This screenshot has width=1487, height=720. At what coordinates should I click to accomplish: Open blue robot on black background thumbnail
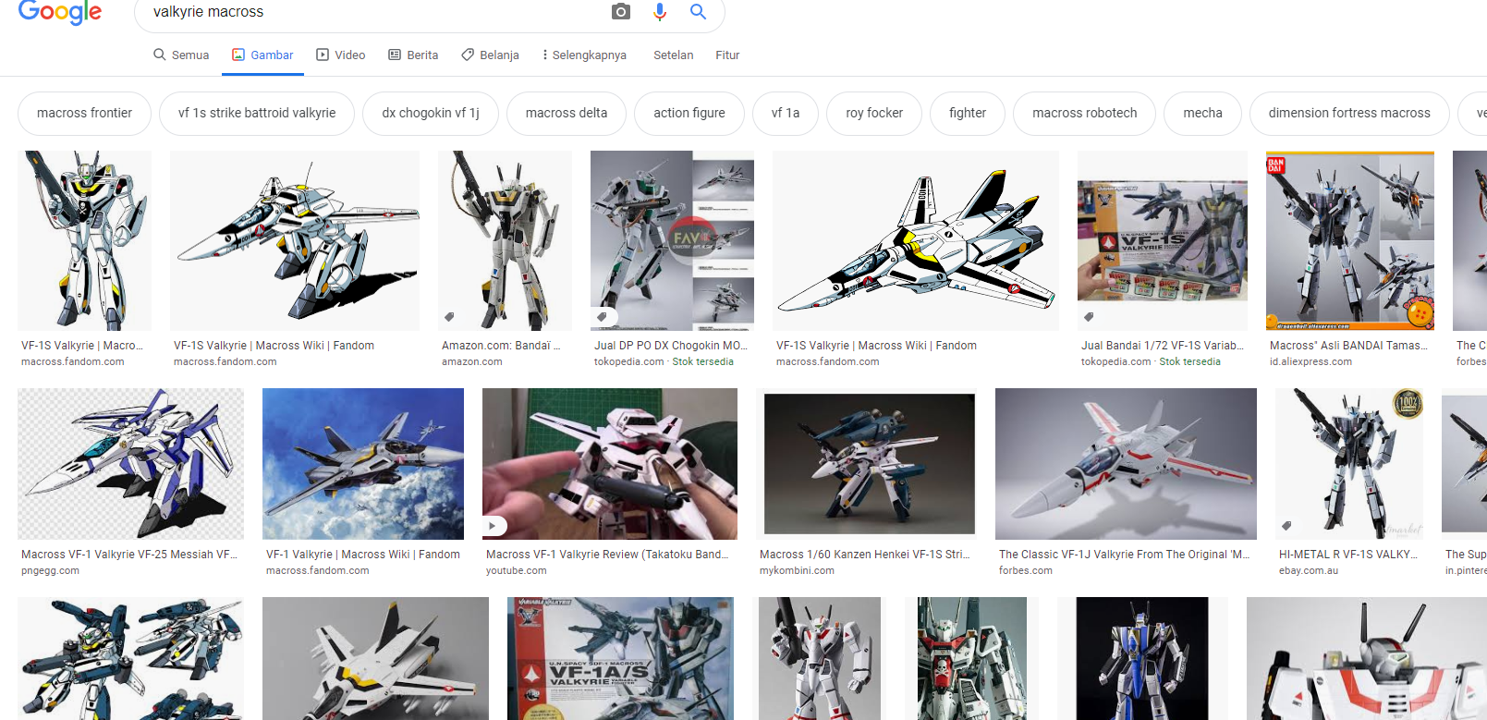coord(1142,658)
